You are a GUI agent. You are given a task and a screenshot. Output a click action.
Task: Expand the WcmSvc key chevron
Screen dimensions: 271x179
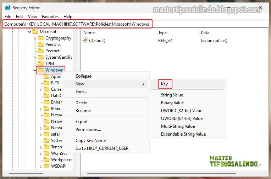[x=41, y=154]
